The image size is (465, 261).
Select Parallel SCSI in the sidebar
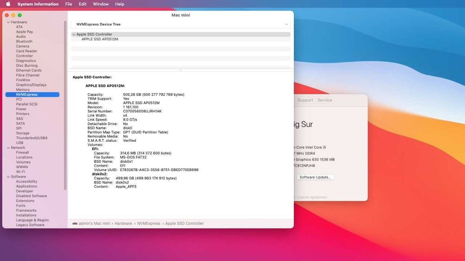(27, 104)
